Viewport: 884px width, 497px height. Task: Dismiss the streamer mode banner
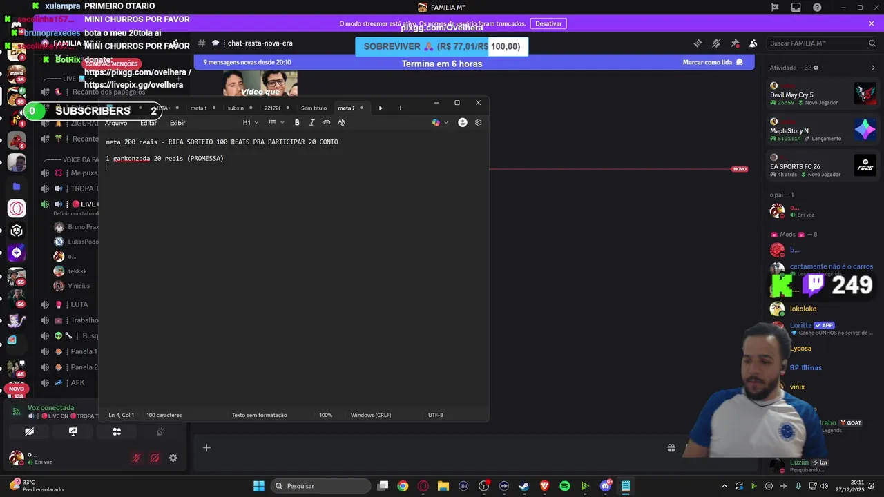tap(872, 23)
